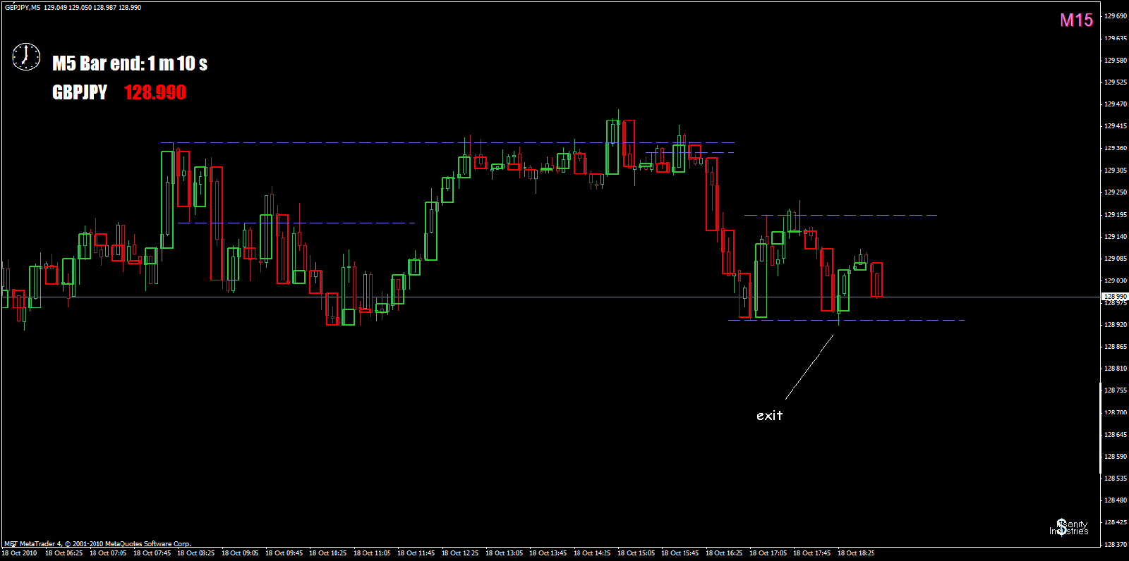Click the 128.920 price scale label

(x=1115, y=324)
